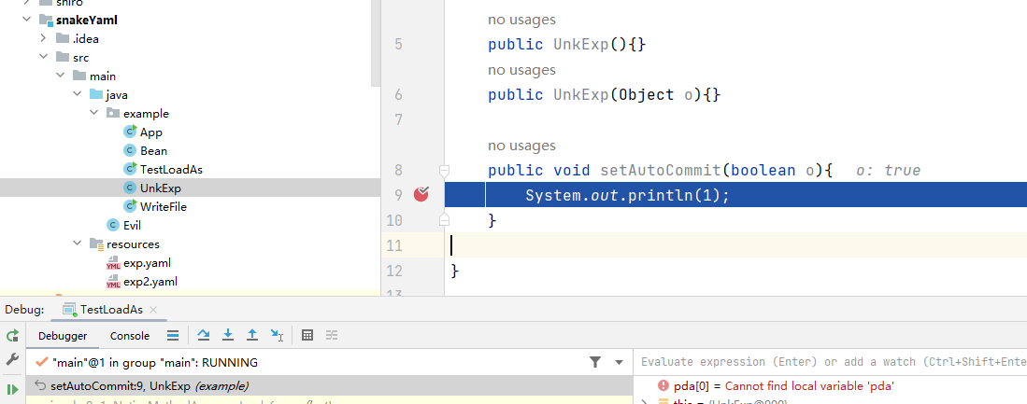Click the Step Out debug icon
The height and width of the screenshot is (404, 1027).
pyautogui.click(x=252, y=336)
